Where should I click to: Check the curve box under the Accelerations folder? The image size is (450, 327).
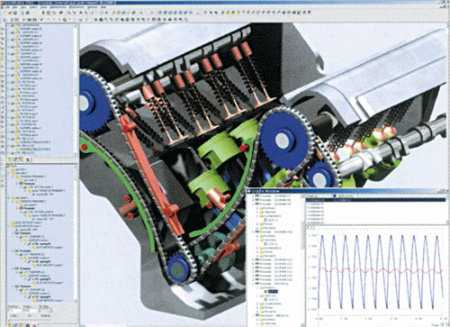pos(265,220)
